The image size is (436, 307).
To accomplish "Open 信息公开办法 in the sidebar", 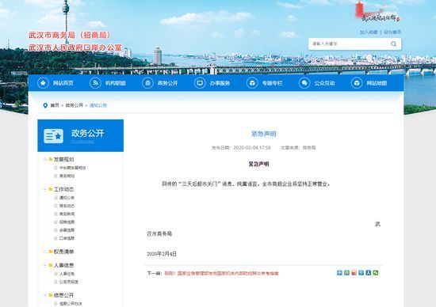I will (x=71, y=304).
